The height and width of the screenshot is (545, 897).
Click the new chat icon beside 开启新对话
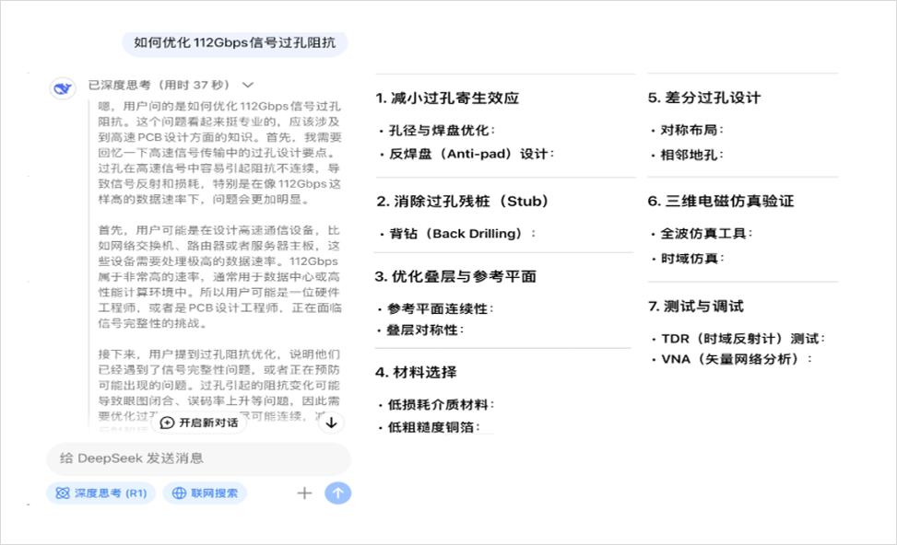166,423
